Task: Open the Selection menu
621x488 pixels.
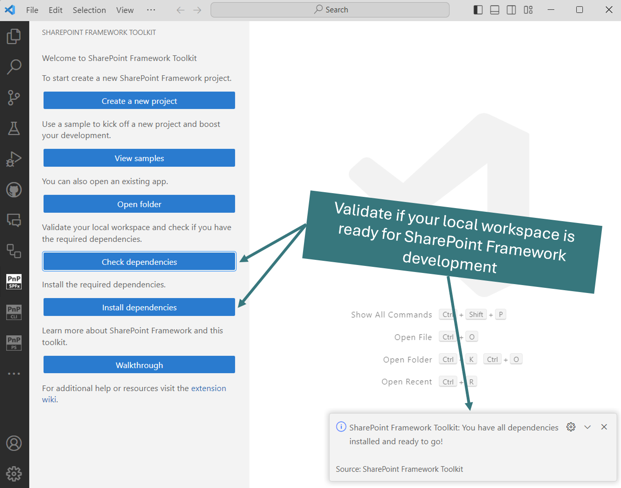Action: [89, 10]
